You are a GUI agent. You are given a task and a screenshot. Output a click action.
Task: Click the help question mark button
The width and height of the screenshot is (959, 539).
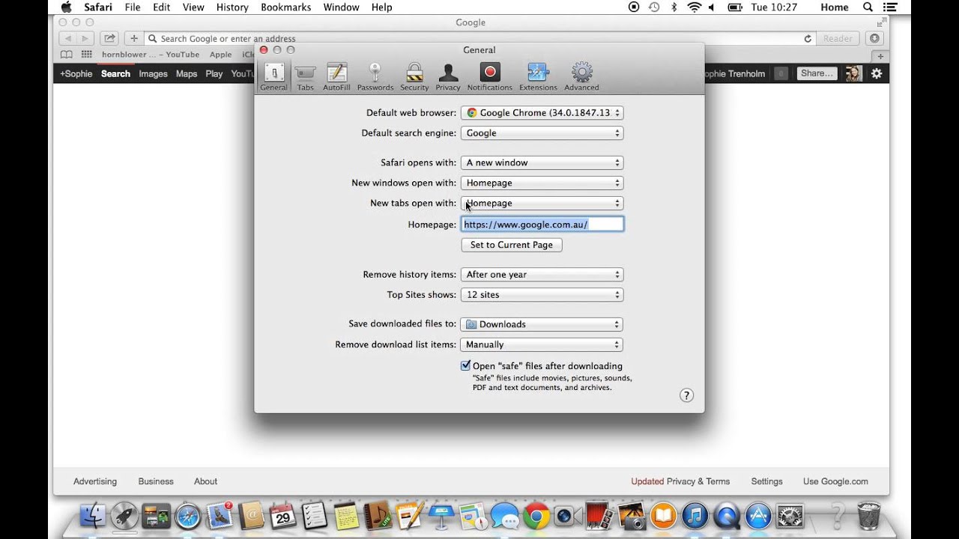[x=686, y=395]
